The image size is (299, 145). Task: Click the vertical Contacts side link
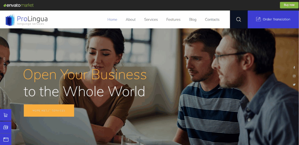[x=4, y=98]
